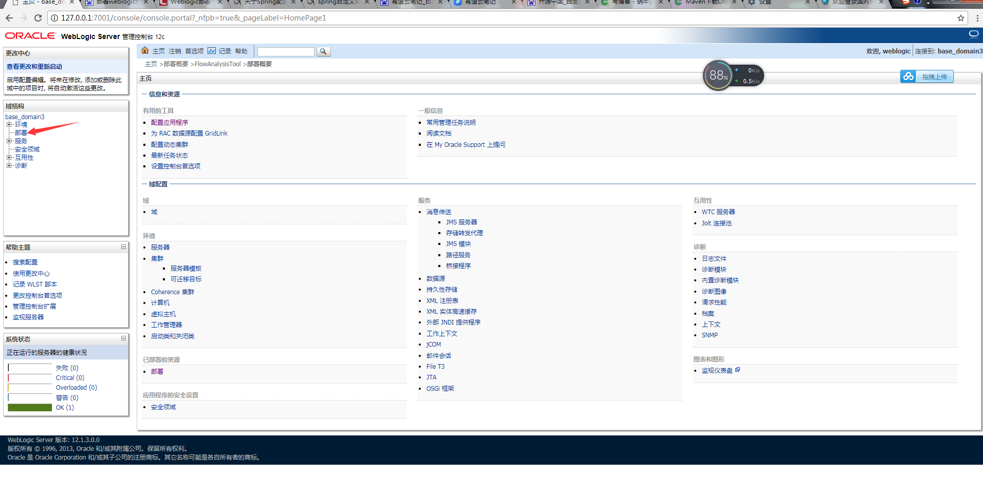Image resolution: width=983 pixels, height=495 pixels.
Task: Open the 数据源 link under 服务
Action: click(x=436, y=279)
